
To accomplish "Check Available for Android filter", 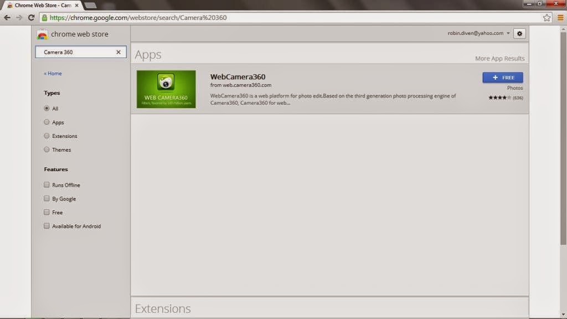I will point(47,226).
